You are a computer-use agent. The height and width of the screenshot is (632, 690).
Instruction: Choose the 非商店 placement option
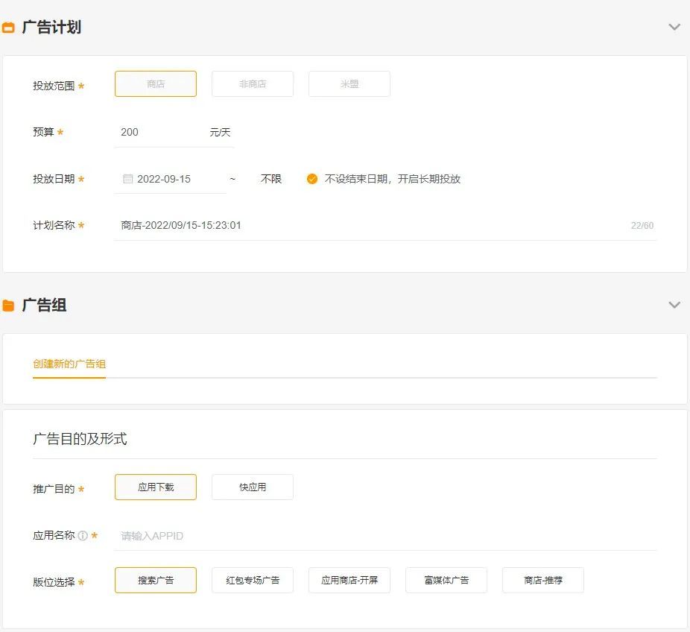(x=252, y=83)
